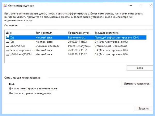Click the Вкл. schedule status text
Image resolution: width=155 pixels, height=116 pixels.
tap(12, 84)
